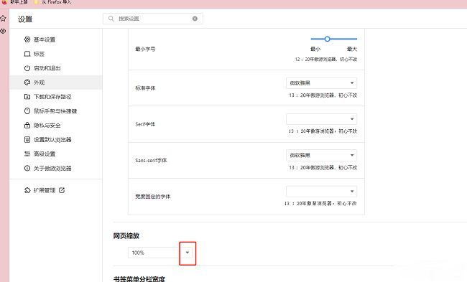
Task: Click the icon below the star on left strip
Action: (3, 31)
